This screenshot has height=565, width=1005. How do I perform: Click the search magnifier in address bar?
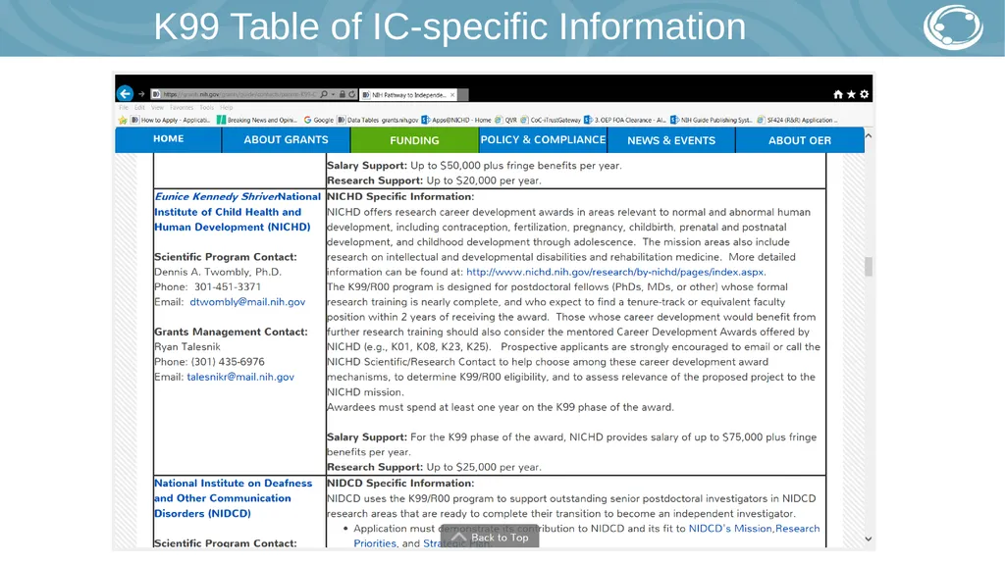[324, 94]
